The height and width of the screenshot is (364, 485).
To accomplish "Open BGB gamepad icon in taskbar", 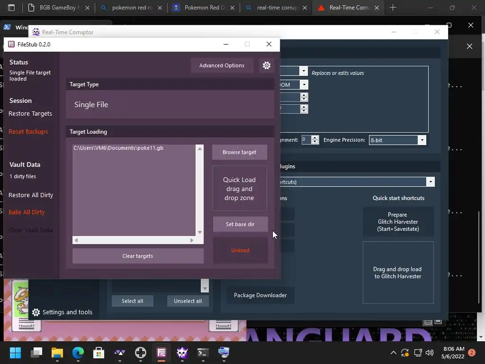I will 140,353.
